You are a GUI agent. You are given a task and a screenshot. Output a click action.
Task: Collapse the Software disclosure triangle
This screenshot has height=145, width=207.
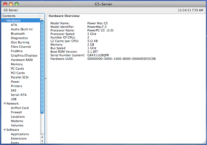5,130
